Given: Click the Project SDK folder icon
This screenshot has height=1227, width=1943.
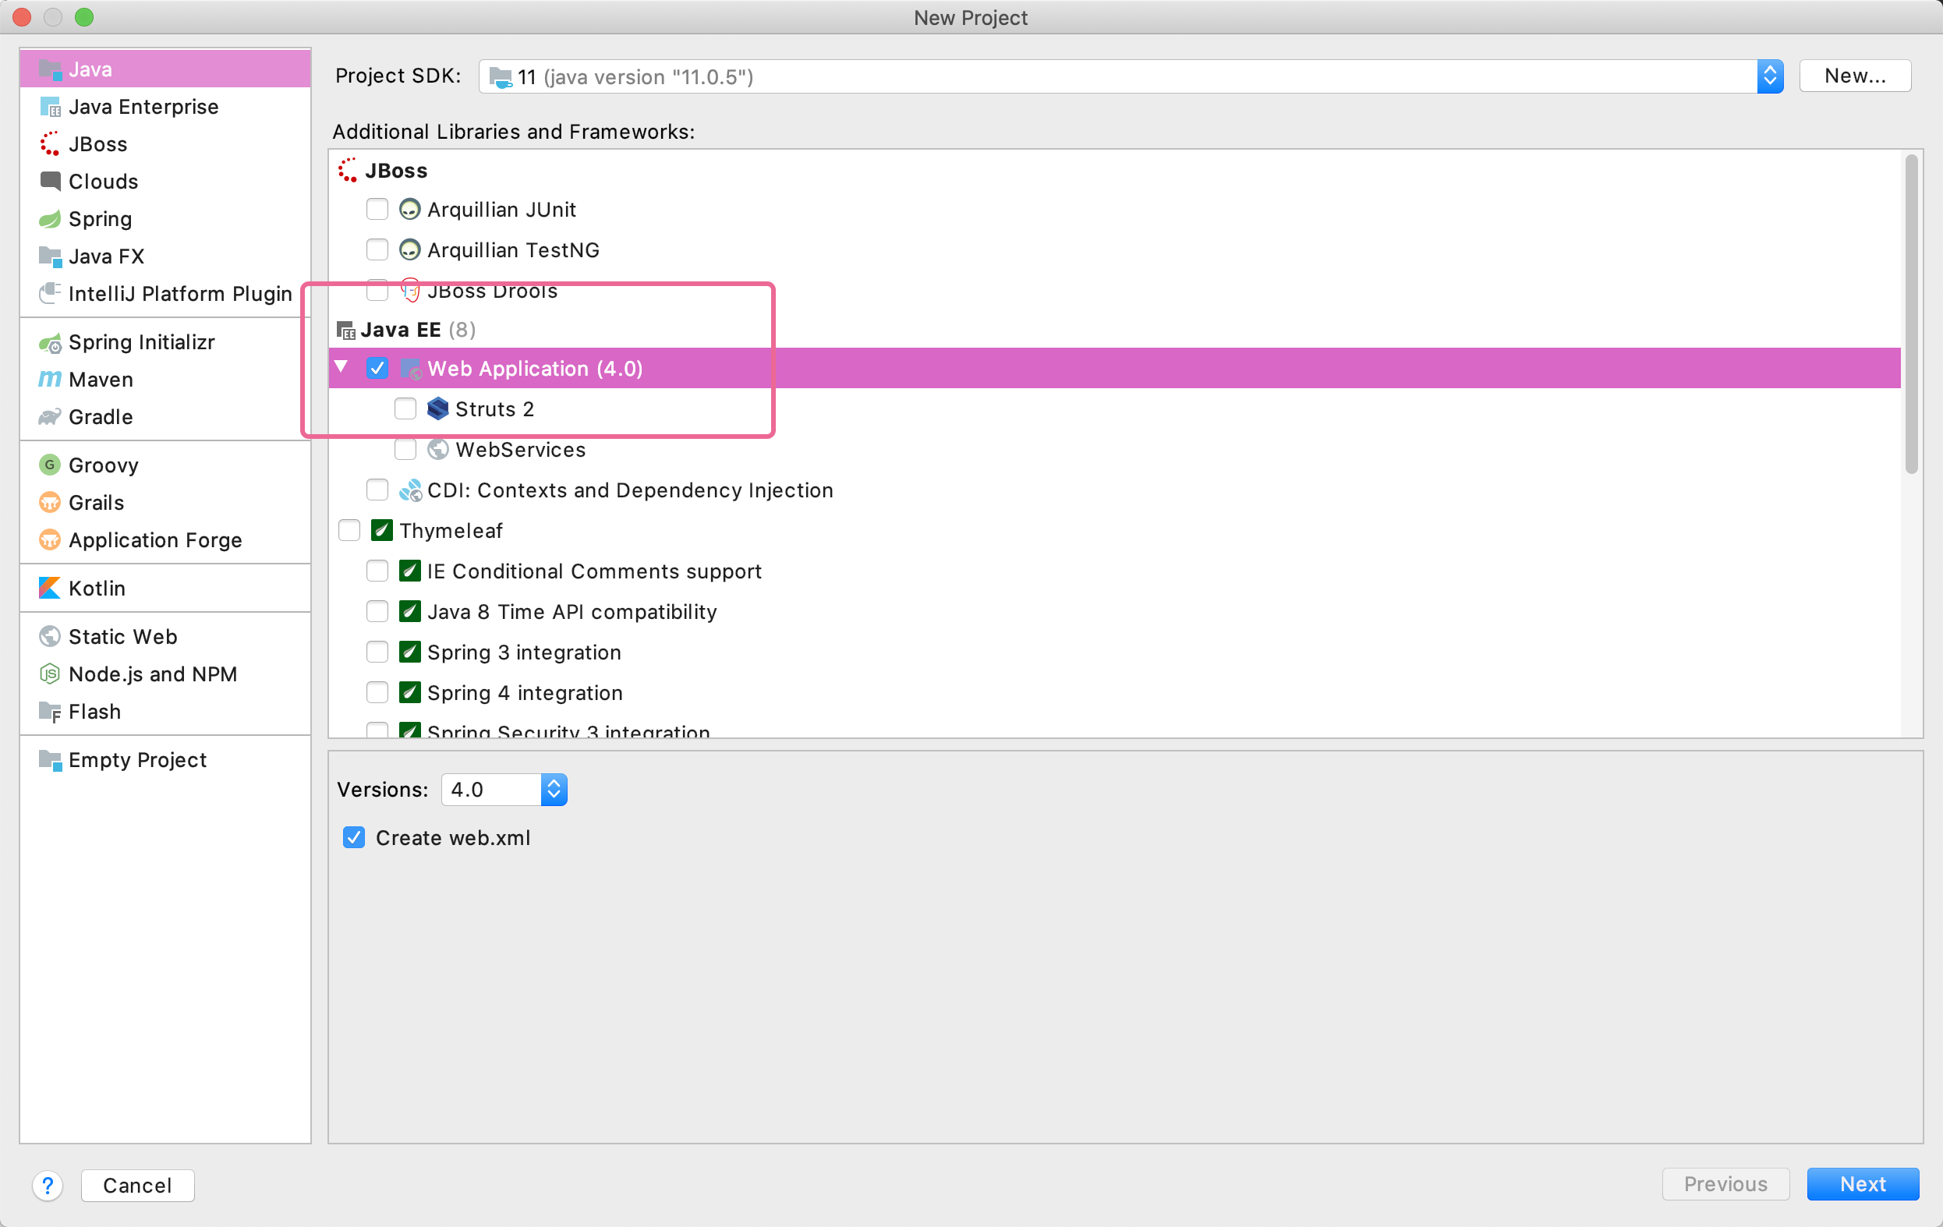Looking at the screenshot, I should [x=501, y=76].
